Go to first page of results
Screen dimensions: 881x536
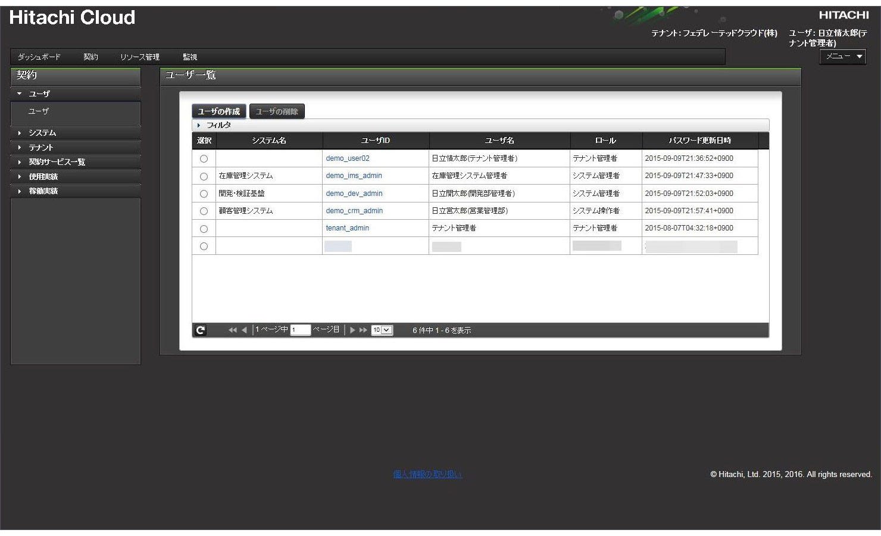(232, 330)
